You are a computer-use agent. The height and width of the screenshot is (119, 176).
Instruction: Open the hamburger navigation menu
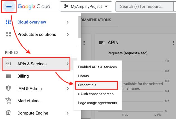click(x=9, y=6)
